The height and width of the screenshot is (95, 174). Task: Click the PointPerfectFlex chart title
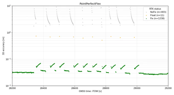[x=90, y=4]
